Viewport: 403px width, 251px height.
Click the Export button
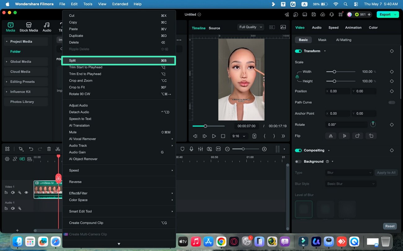click(385, 15)
